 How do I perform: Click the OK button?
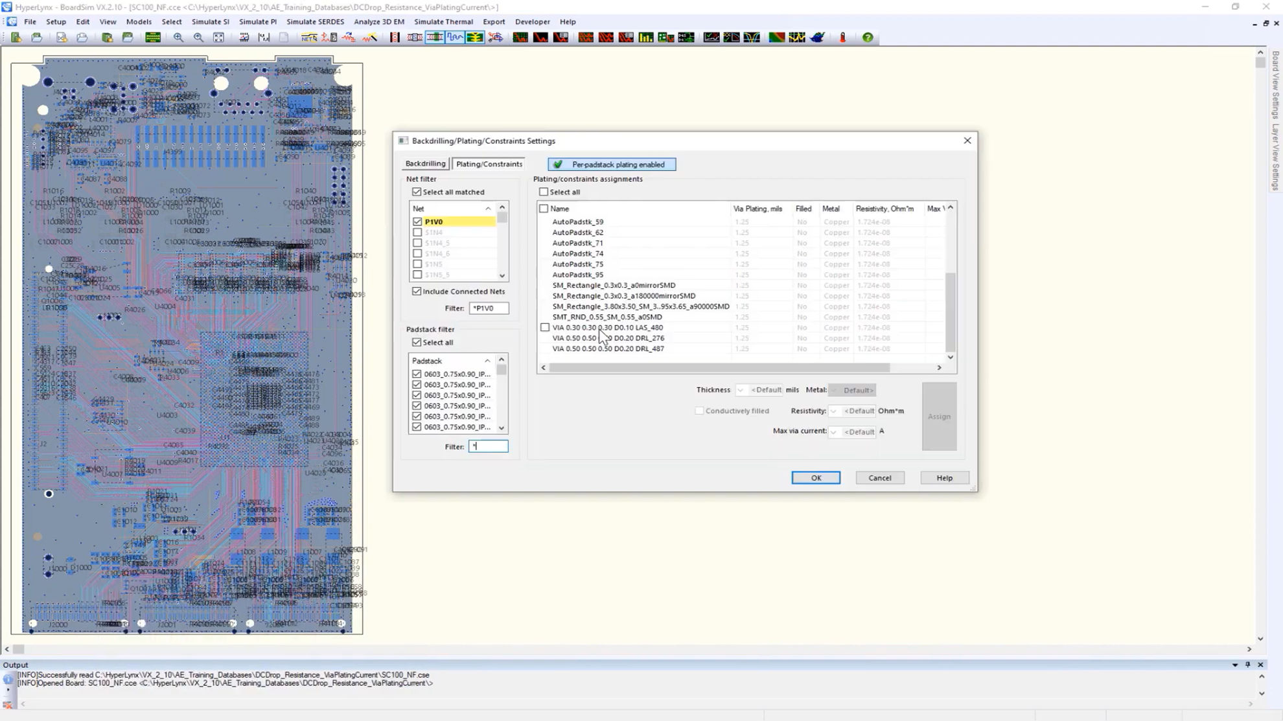[816, 478]
